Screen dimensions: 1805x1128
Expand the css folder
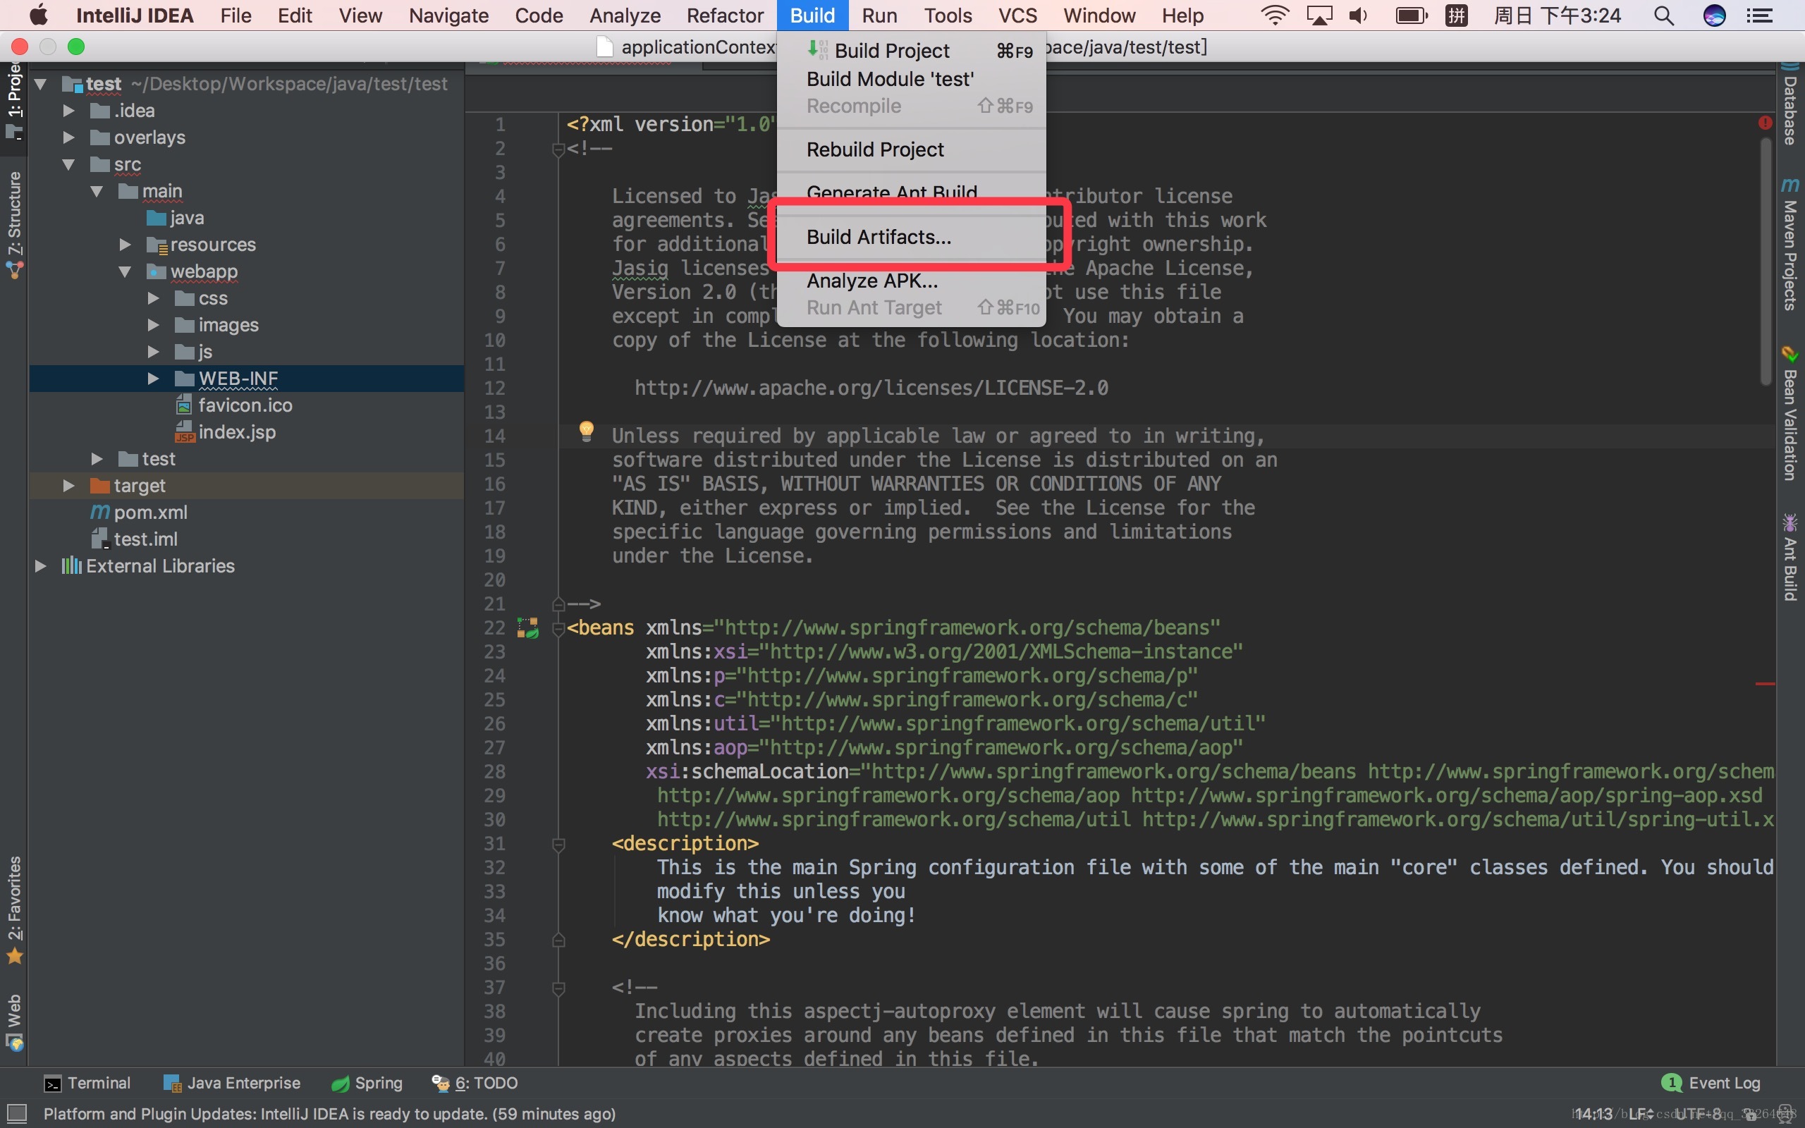pyautogui.click(x=153, y=298)
